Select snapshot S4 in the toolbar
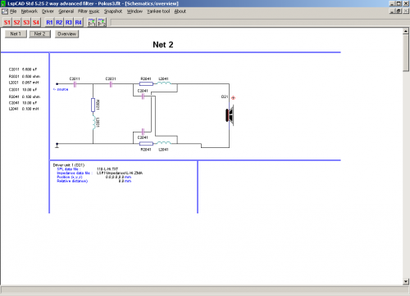 click(36, 22)
